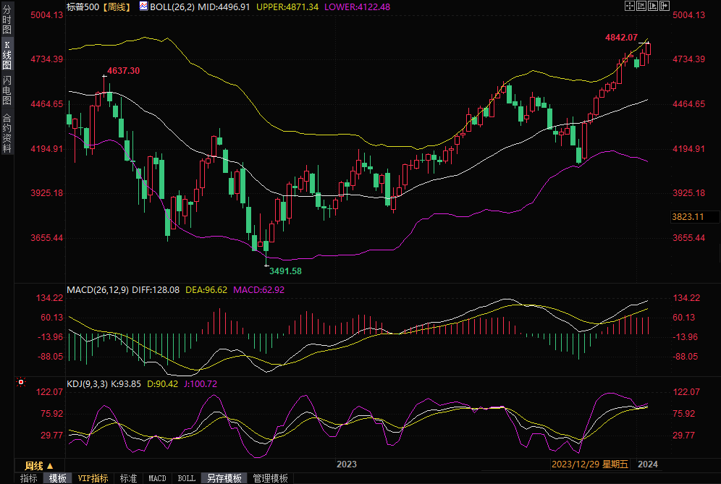Screen dimensions: 721x484
Task: Open the 合约资料 side tab
Action: tap(7, 132)
